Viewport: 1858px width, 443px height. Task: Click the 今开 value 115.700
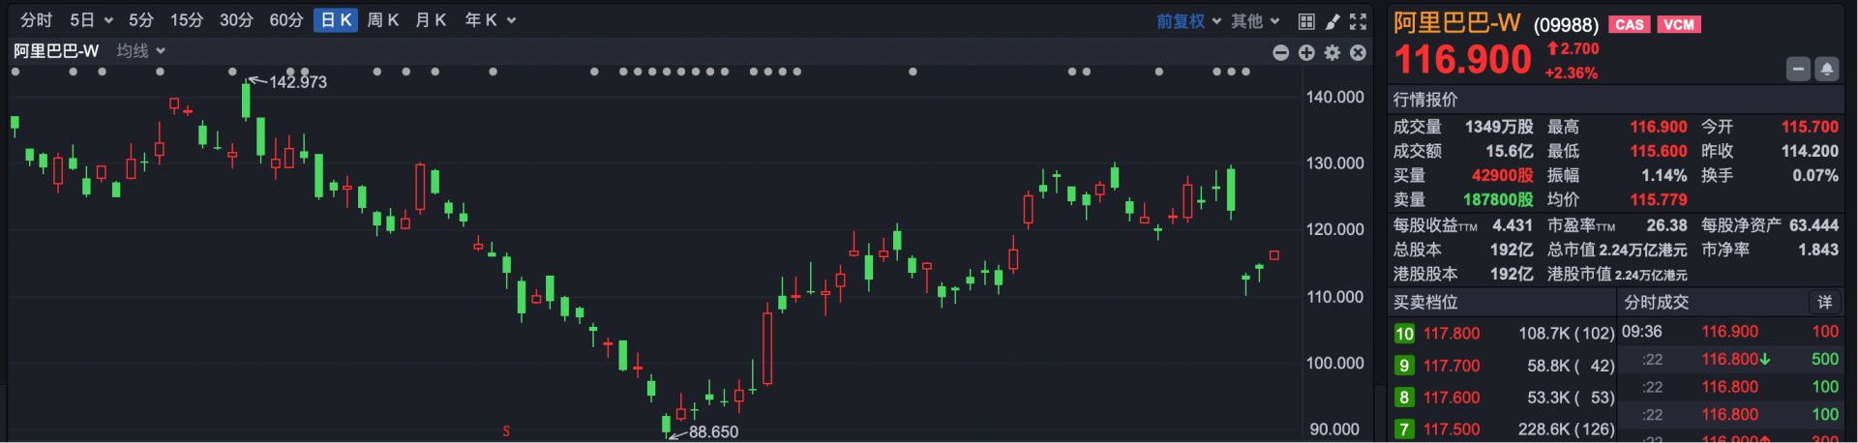pos(1810,127)
